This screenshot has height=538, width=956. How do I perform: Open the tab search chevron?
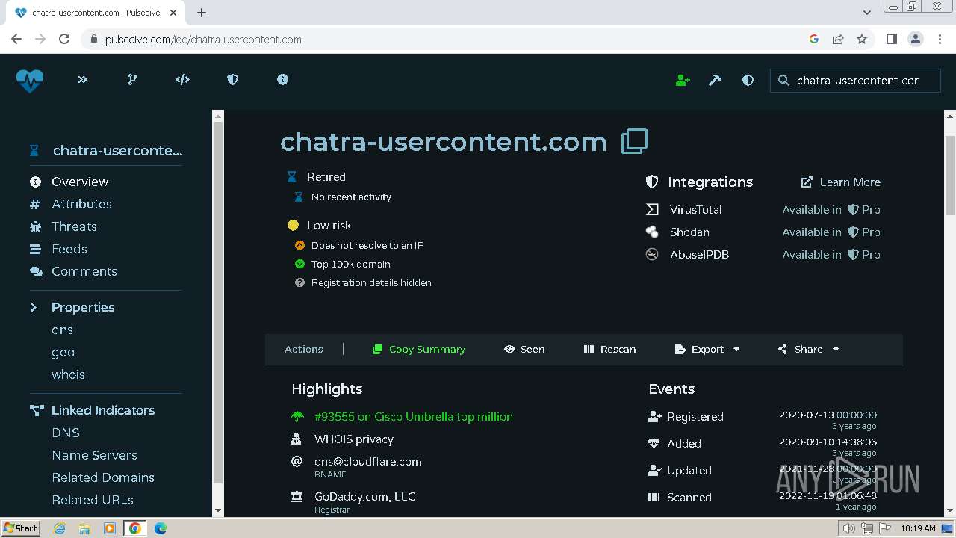point(866,13)
